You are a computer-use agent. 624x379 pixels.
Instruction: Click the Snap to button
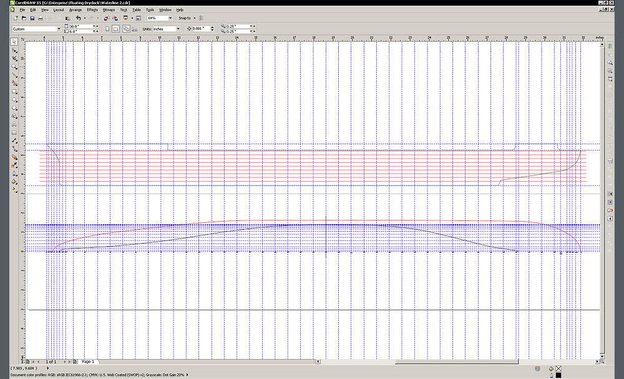(185, 18)
